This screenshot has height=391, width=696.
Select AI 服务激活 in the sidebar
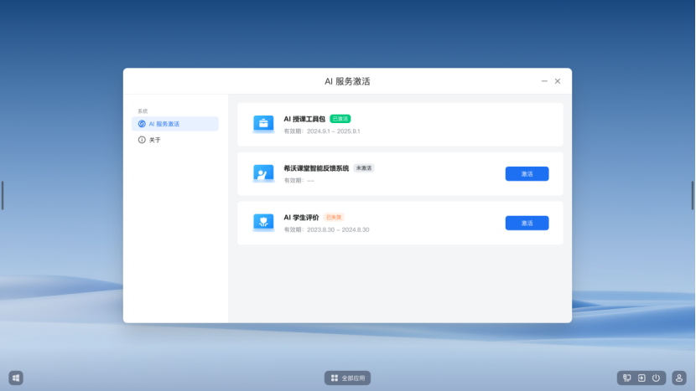pyautogui.click(x=176, y=124)
